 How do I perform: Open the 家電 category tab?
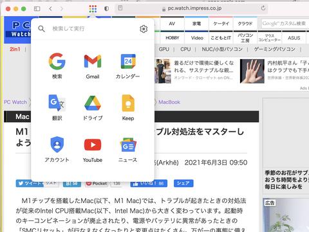pos(196,24)
